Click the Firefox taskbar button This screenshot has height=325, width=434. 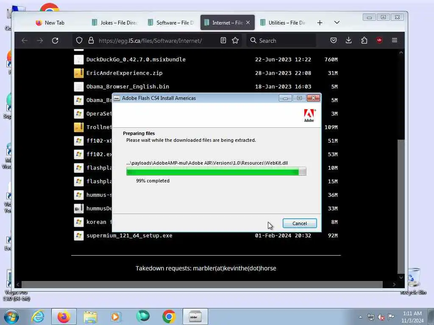(64, 317)
